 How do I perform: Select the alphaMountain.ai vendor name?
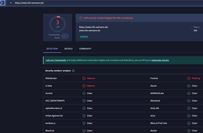click(54, 108)
